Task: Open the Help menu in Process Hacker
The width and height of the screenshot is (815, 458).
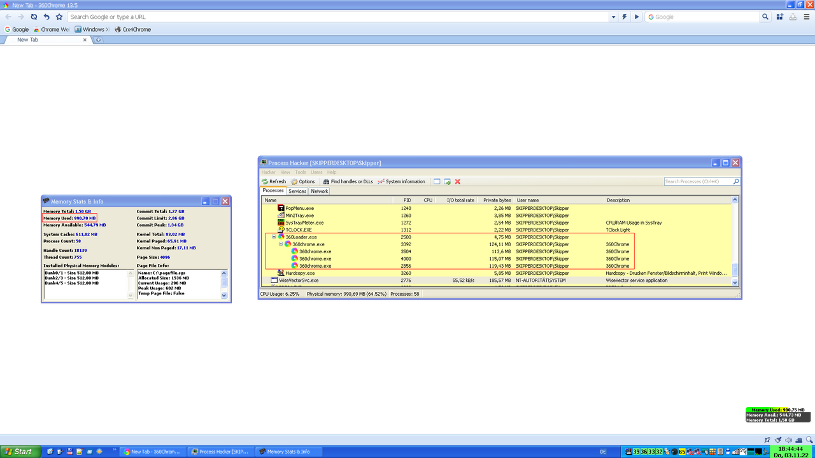Action: (x=332, y=172)
